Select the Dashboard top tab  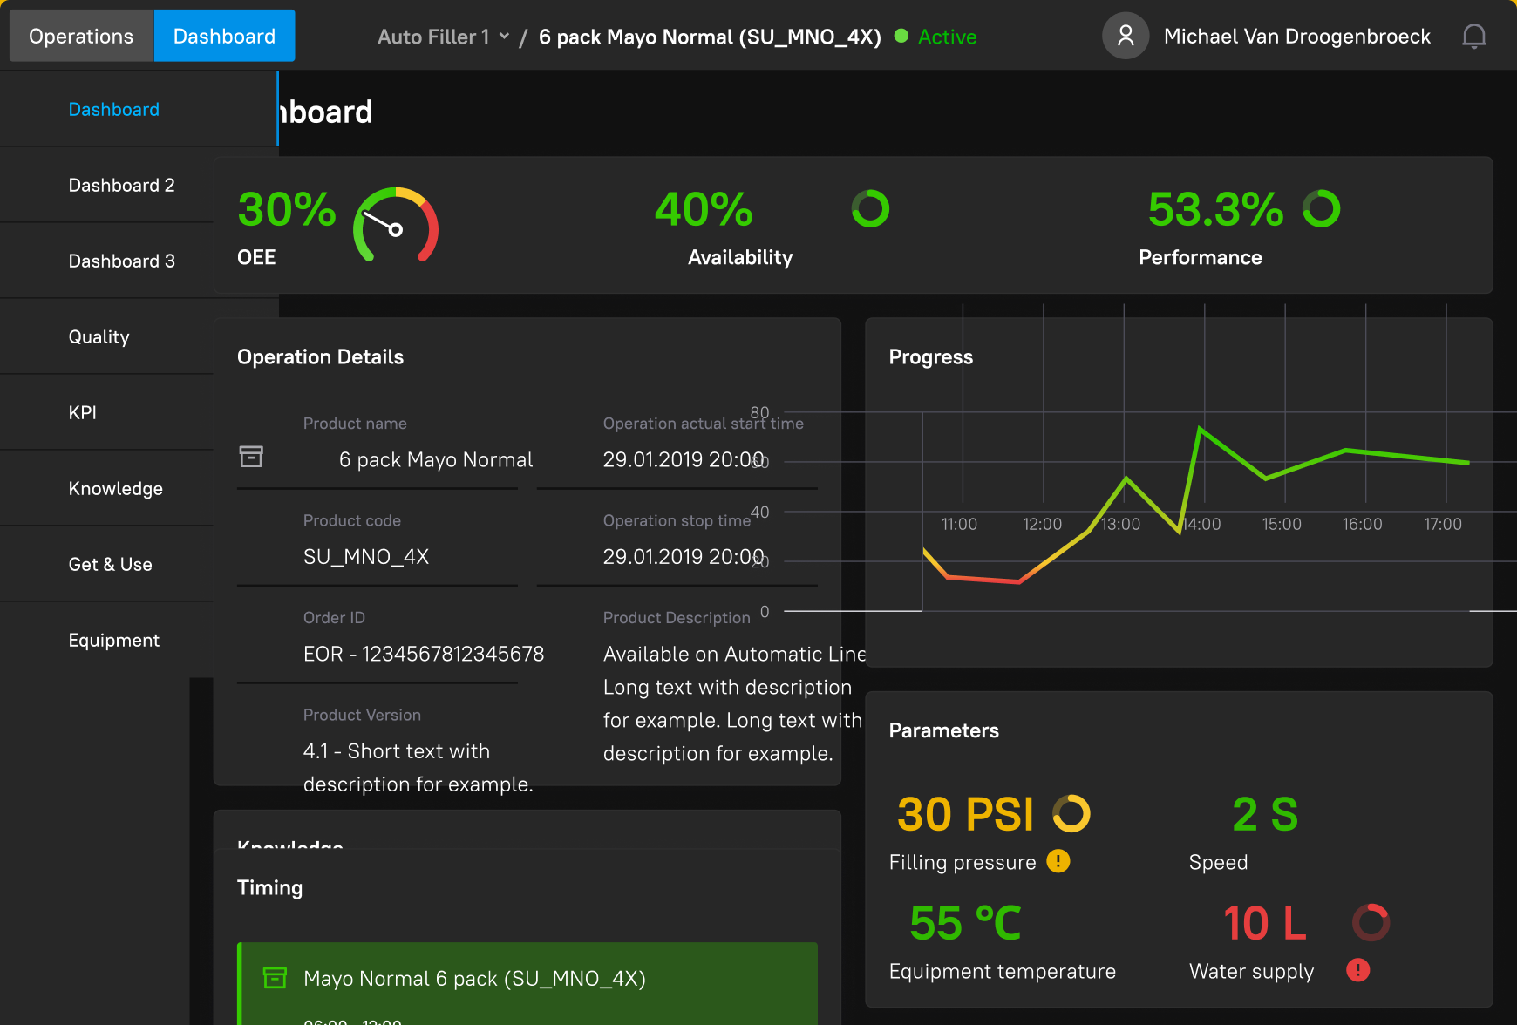click(224, 36)
